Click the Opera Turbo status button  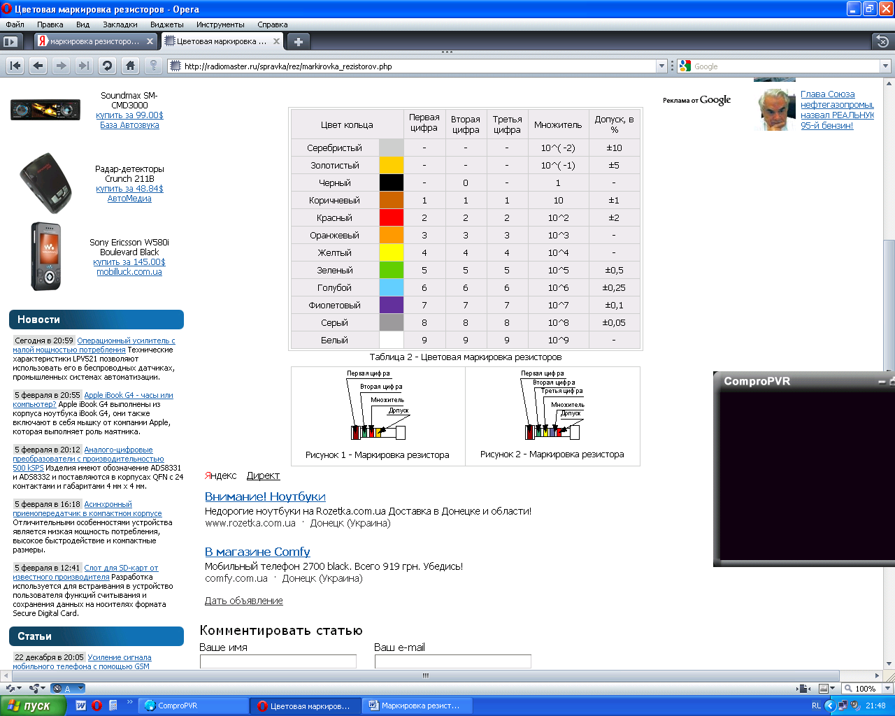click(x=68, y=689)
